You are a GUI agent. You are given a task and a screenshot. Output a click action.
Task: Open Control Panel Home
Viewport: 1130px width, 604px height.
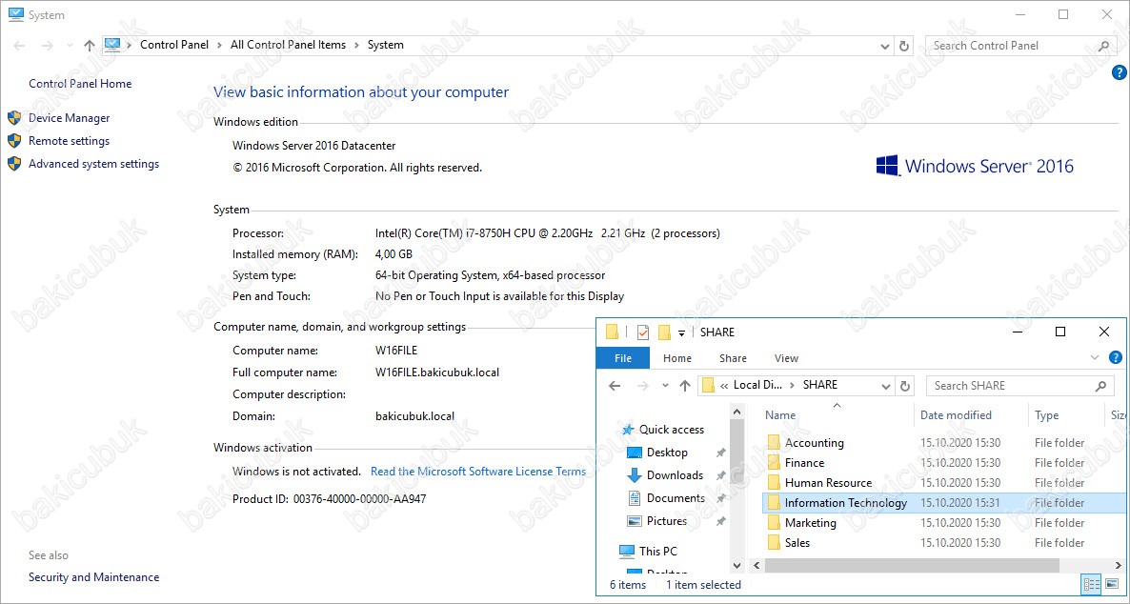click(x=80, y=84)
